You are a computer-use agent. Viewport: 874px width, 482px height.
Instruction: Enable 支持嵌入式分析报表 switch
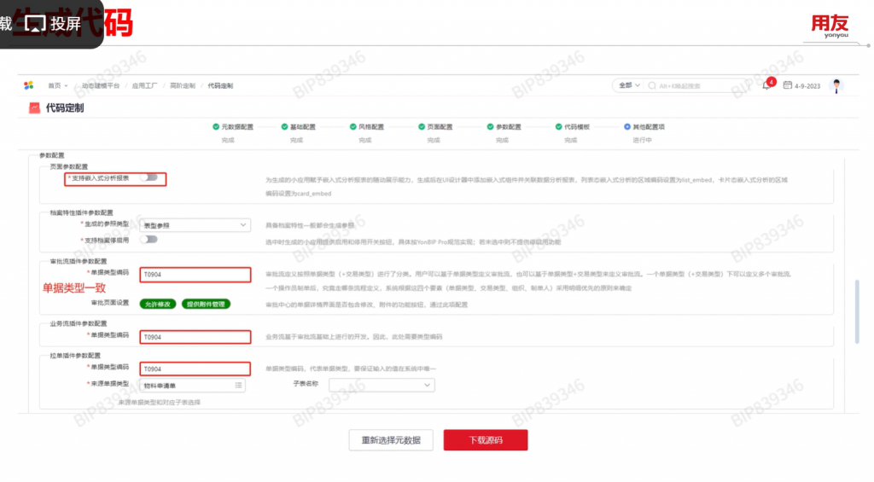[150, 178]
